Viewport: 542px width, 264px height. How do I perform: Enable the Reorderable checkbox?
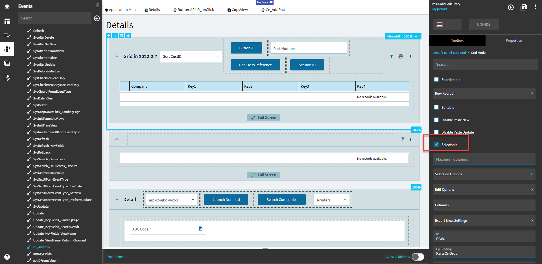pyautogui.click(x=436, y=79)
